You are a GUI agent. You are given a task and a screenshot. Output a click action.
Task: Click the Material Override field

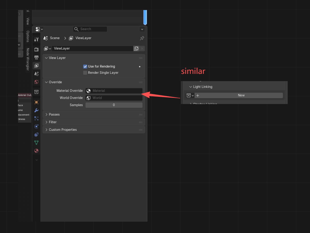[x=114, y=91]
